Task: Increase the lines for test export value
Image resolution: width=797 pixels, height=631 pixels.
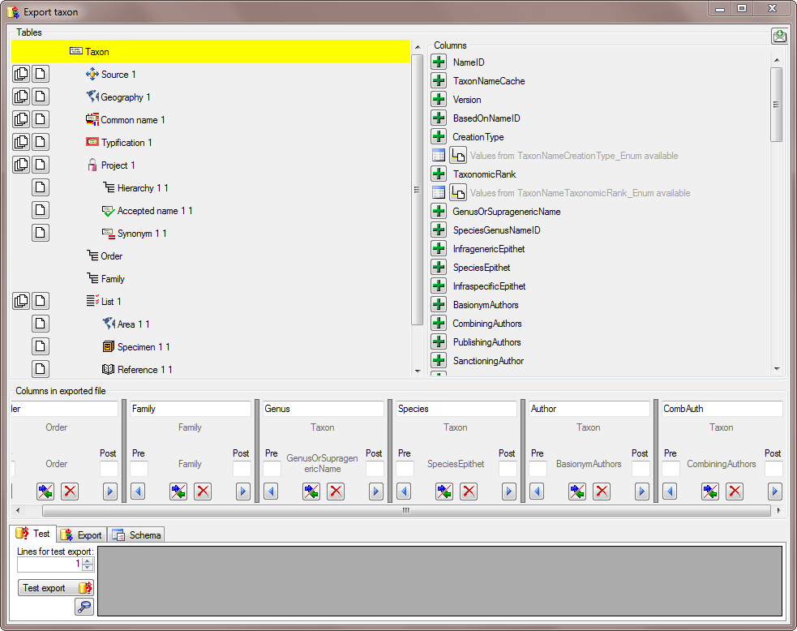Action: click(88, 560)
